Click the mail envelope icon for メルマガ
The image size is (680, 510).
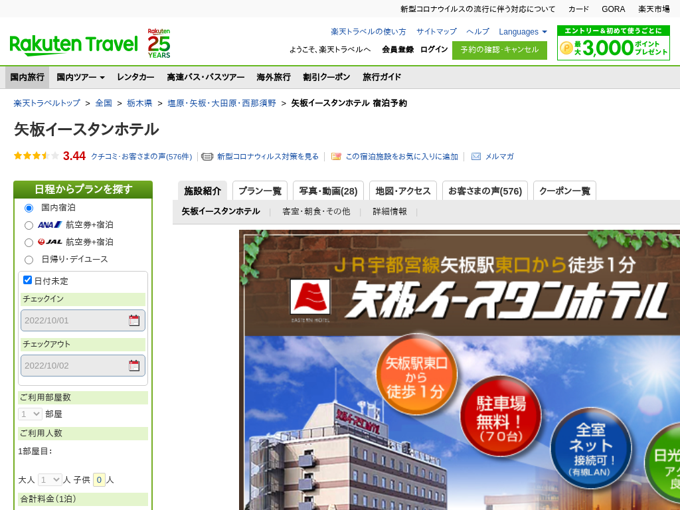(x=476, y=157)
